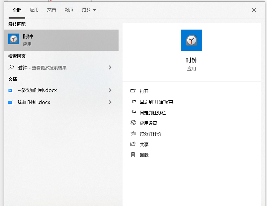The width and height of the screenshot is (267, 206).
Task: Switch to the 应用 tab
Action: [x=34, y=10]
